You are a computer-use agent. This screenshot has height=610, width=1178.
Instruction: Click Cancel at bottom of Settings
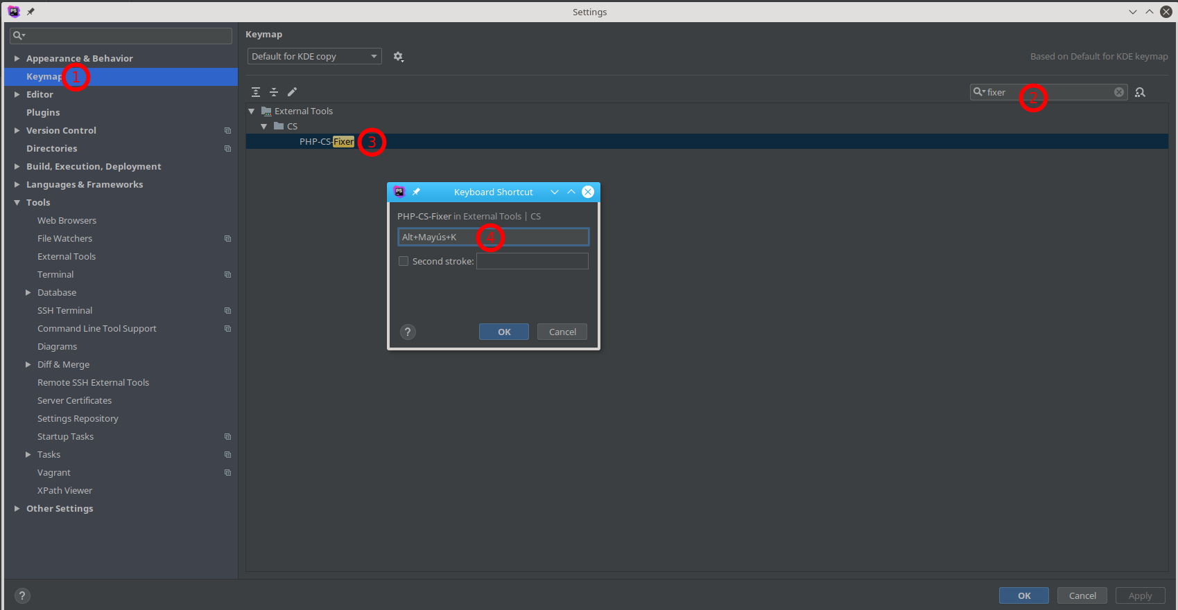1082,595
